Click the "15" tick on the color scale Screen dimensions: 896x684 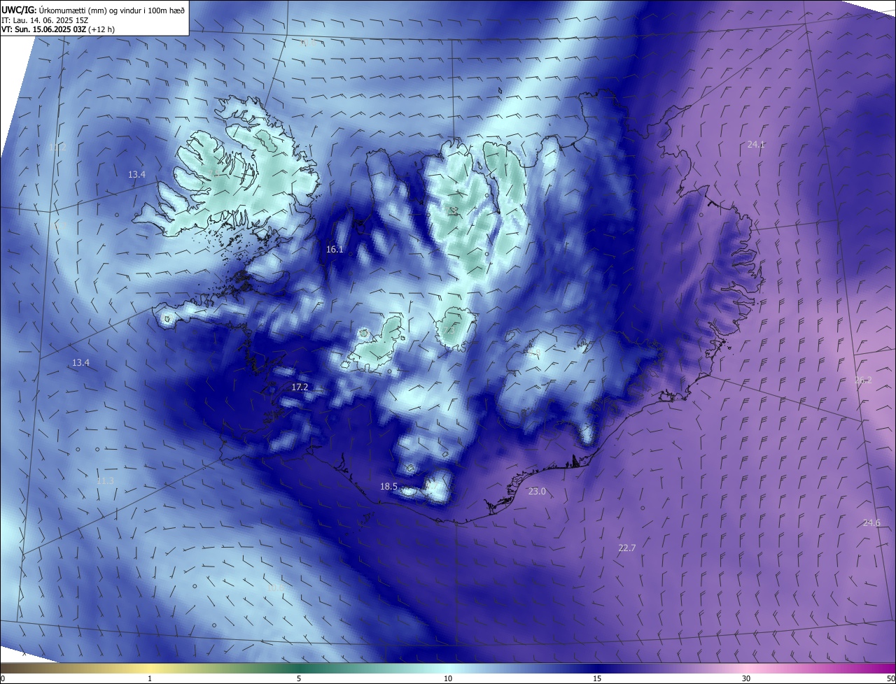click(x=597, y=678)
